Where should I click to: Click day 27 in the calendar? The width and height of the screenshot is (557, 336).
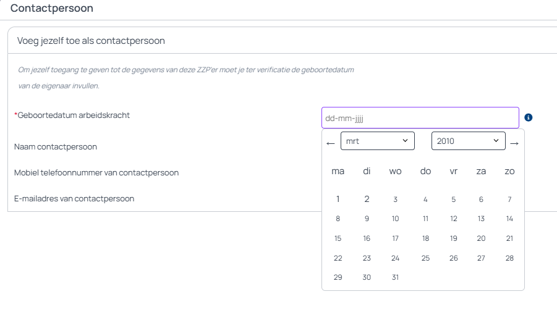pyautogui.click(x=481, y=258)
